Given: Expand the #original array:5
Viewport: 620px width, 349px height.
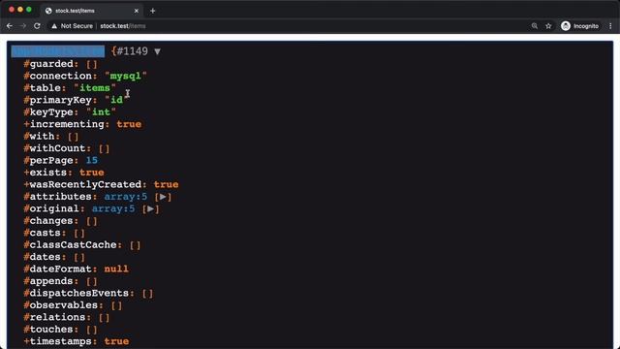Looking at the screenshot, I should click(x=151, y=209).
